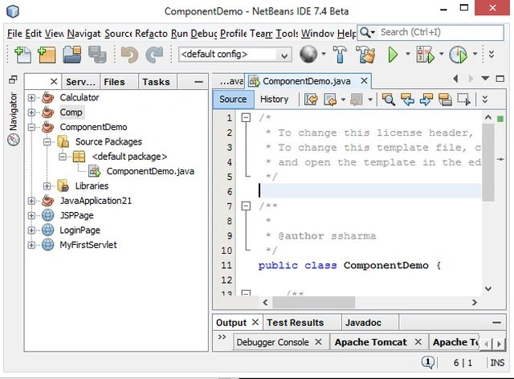Click the editor vertical scrollbar thumb

[x=488, y=162]
